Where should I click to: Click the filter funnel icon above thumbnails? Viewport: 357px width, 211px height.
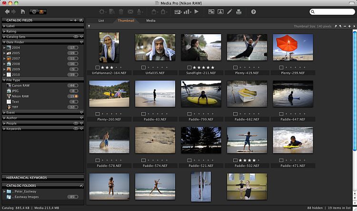pos(89,26)
